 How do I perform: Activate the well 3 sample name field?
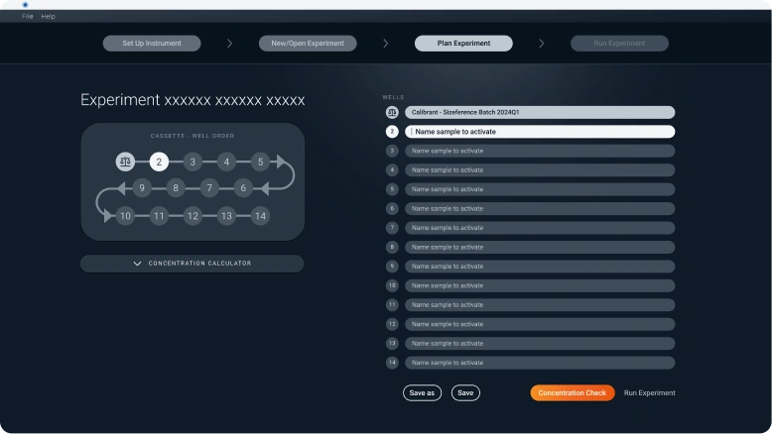[x=540, y=151]
